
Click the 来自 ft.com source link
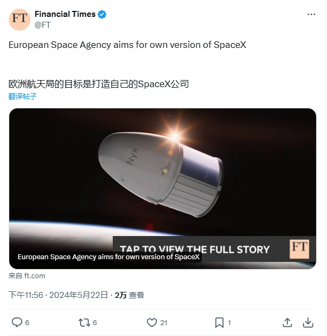click(x=27, y=276)
